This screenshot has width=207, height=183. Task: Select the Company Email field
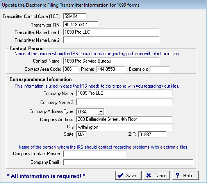[x=128, y=162]
